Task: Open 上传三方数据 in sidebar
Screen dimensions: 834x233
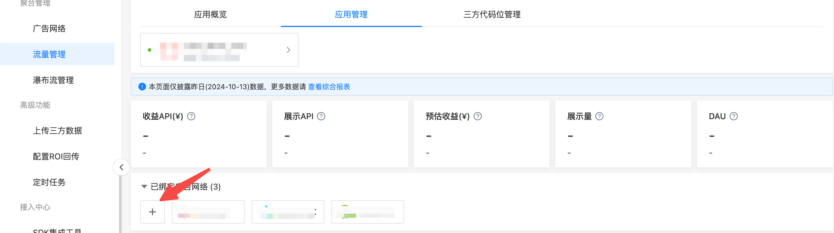Action: (x=57, y=131)
